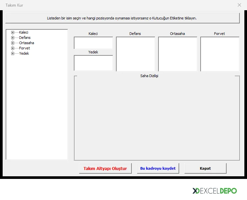This screenshot has height=200, width=247.
Task: Click inside the Defans list box
Action: tap(136, 54)
